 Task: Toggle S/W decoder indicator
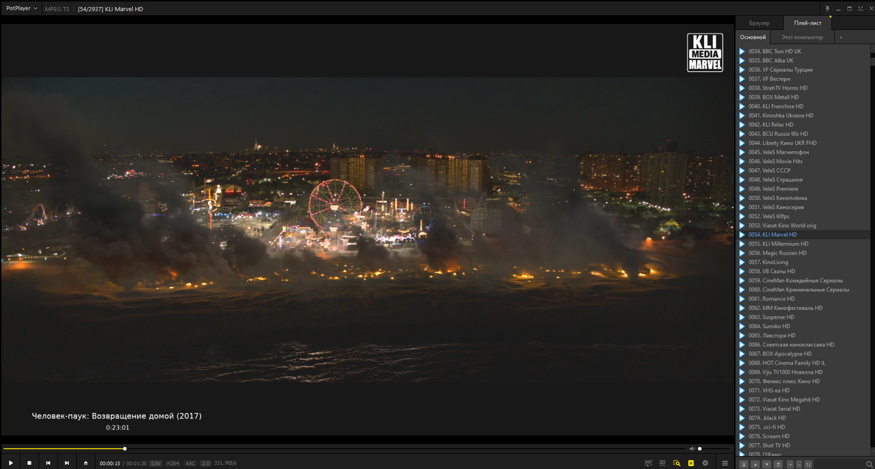click(156, 463)
